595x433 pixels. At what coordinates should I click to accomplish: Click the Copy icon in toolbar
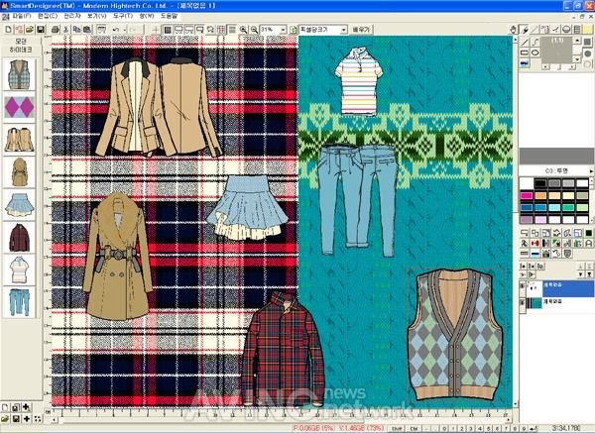[x=76, y=29]
